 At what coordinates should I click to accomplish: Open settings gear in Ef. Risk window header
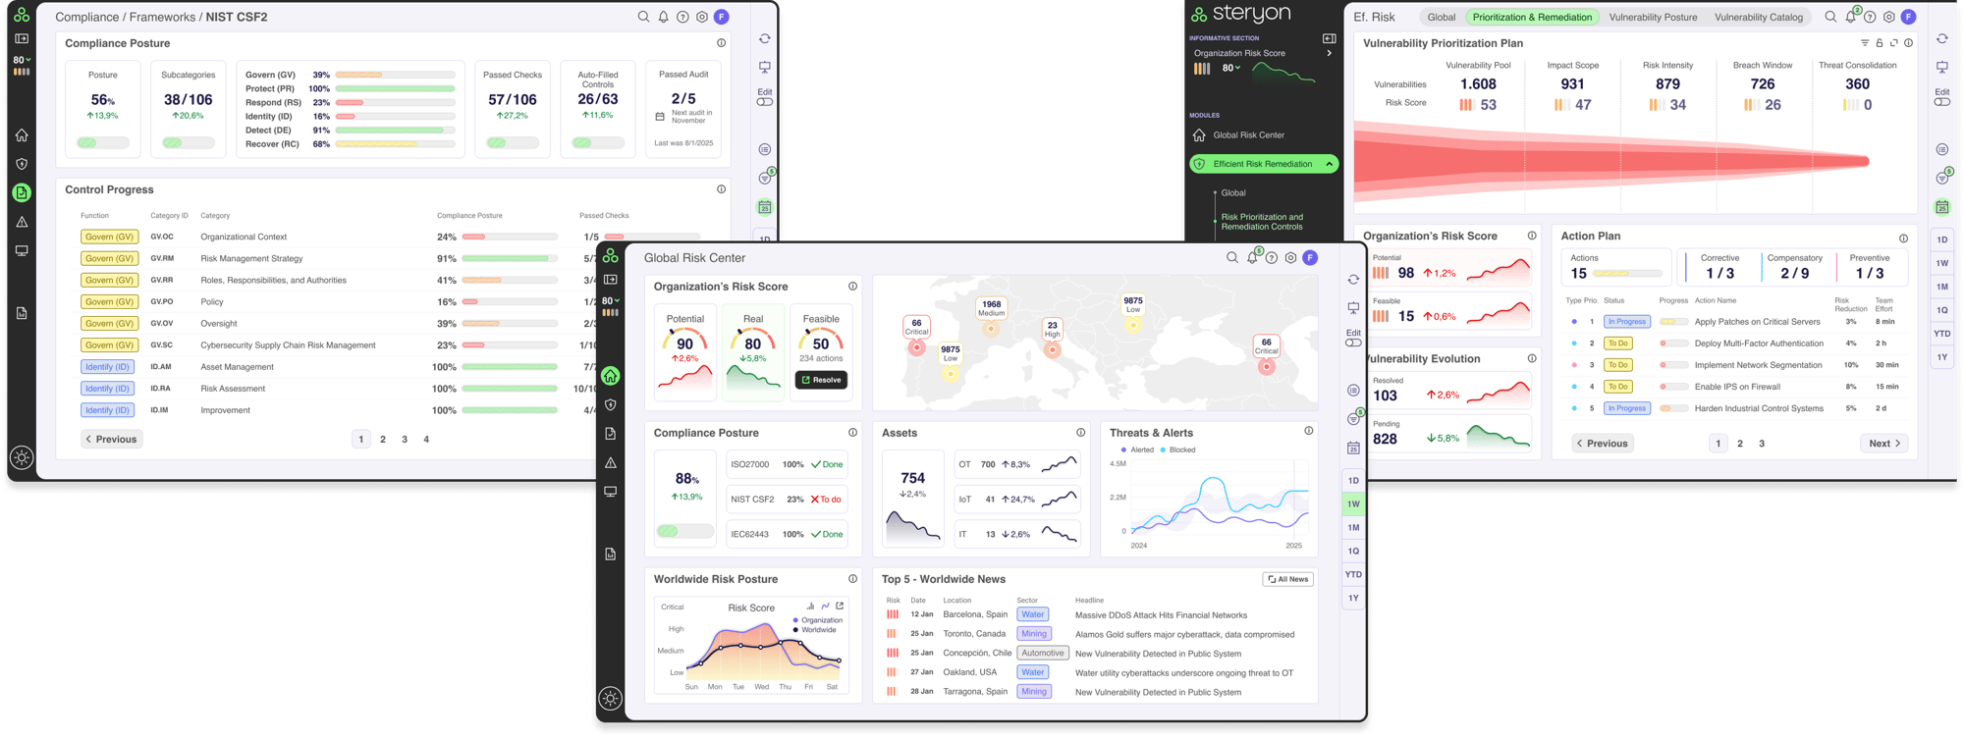coord(1888,17)
